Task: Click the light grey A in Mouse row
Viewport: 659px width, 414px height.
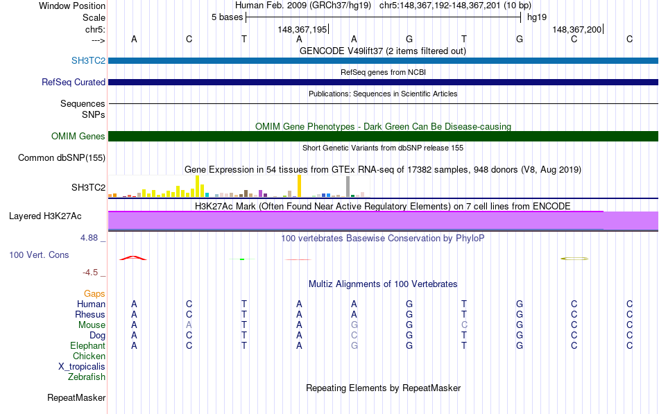Action: coord(189,325)
